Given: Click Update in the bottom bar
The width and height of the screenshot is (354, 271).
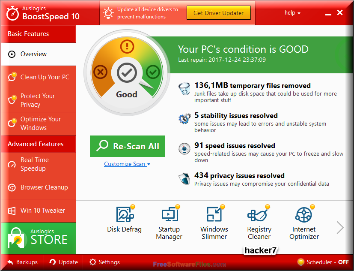Looking at the screenshot, I should tap(64, 262).
